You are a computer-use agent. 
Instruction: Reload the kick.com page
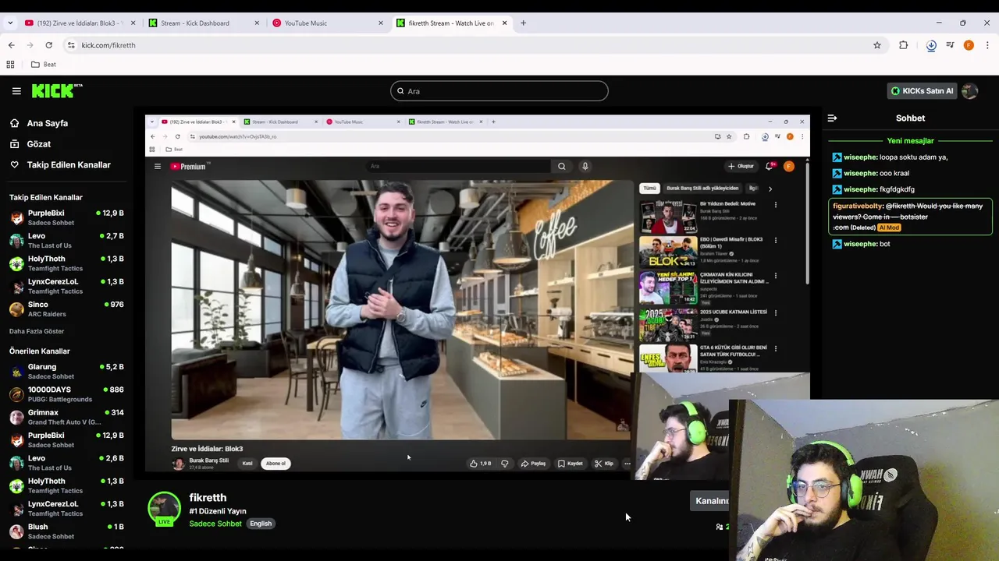pos(48,45)
